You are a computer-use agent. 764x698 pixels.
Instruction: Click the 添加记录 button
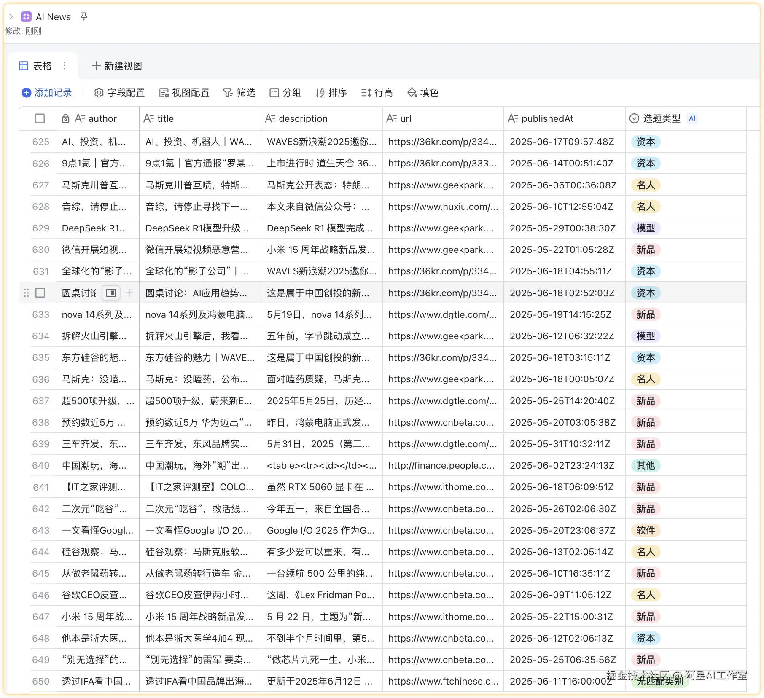pos(47,92)
